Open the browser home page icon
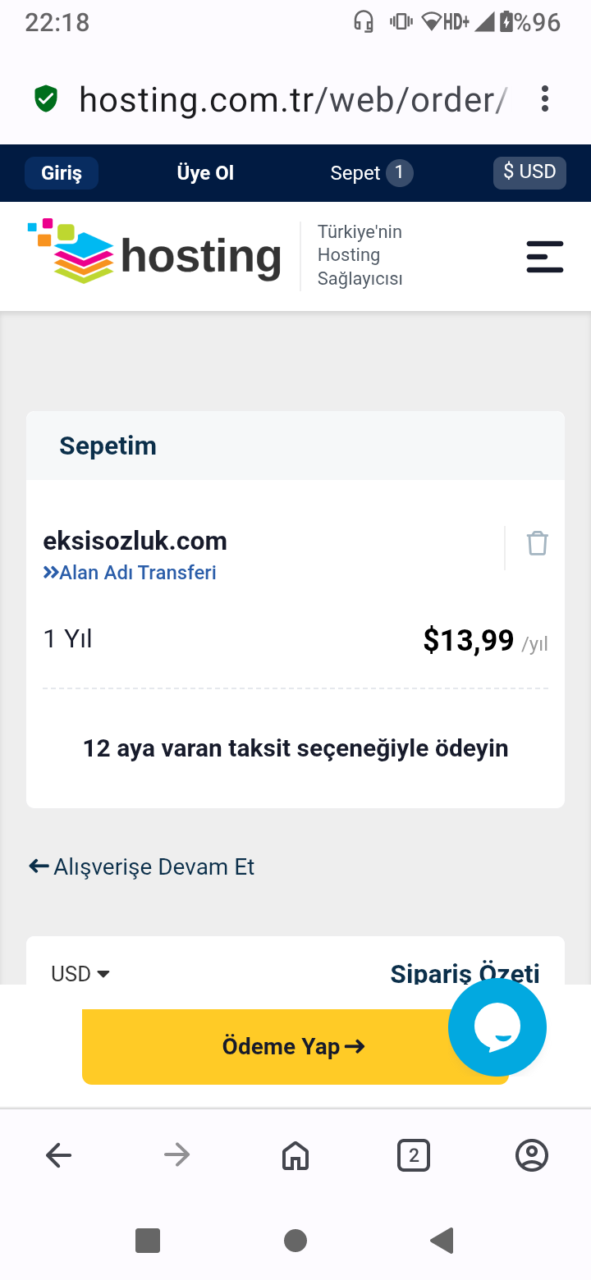This screenshot has height=1280, width=591. 295,1155
